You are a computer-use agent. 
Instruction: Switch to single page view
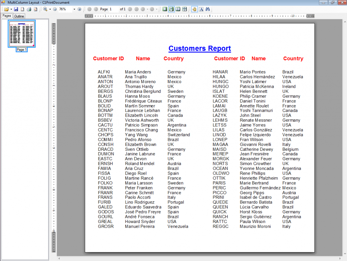point(165,9)
